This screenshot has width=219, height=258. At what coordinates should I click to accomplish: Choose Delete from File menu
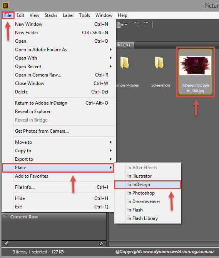[x=58, y=92]
